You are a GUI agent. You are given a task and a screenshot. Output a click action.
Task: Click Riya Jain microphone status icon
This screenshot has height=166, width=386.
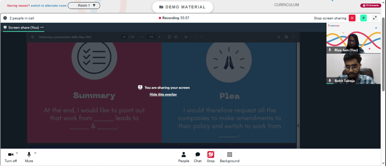click(x=330, y=50)
